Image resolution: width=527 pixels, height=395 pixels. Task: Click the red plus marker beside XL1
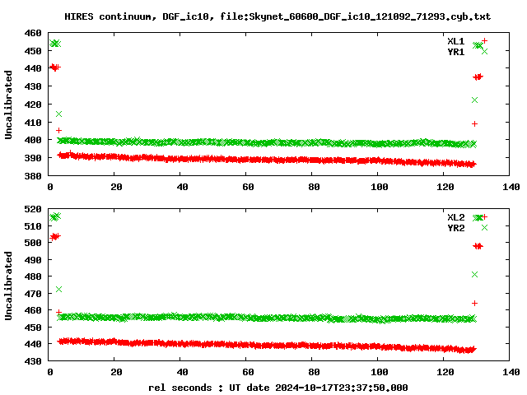click(484, 40)
